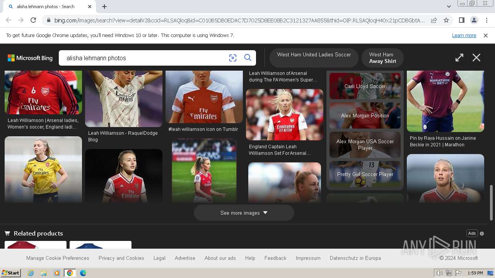
Task: Open Microsoft Edge from the taskbar
Action: click(x=83, y=273)
